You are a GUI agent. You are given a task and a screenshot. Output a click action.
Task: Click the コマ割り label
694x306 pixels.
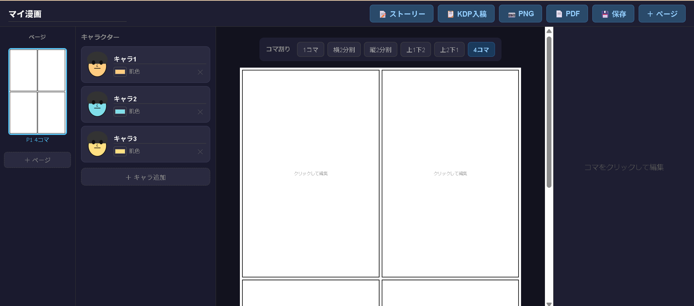tap(278, 49)
